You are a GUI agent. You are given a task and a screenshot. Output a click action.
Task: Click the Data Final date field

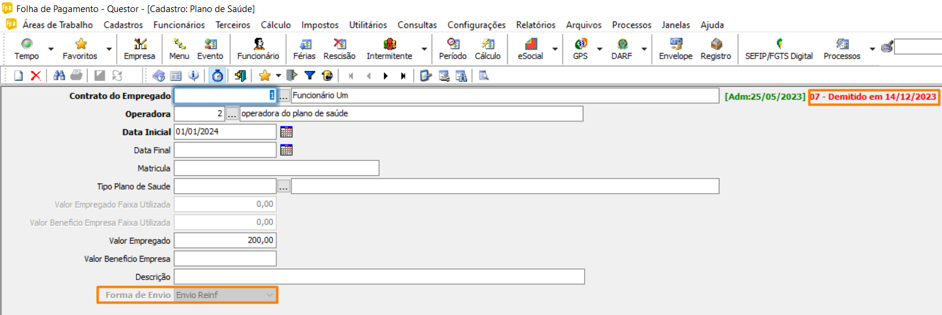point(225,150)
